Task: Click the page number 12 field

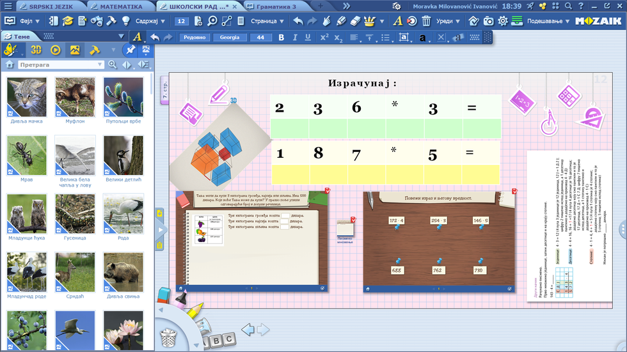Action: point(181,21)
